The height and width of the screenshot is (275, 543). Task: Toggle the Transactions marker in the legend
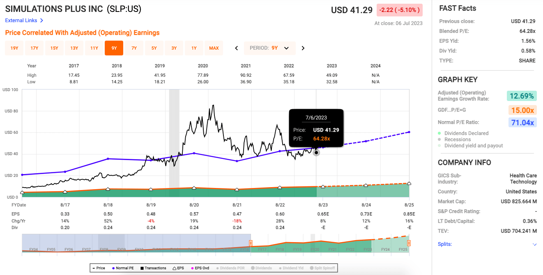(x=153, y=268)
